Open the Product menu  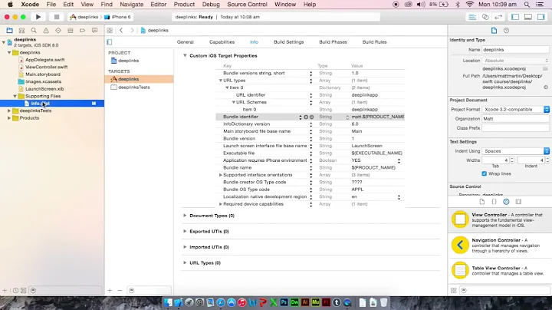click(x=184, y=5)
